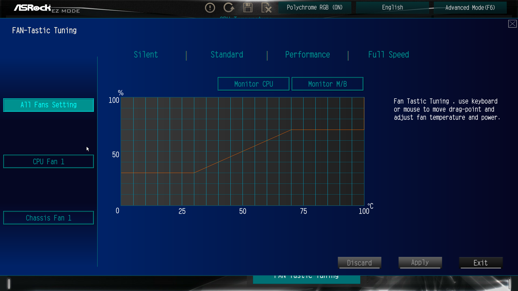This screenshot has width=518, height=291.
Task: Click the help/information exclamation icon
Action: (x=210, y=8)
